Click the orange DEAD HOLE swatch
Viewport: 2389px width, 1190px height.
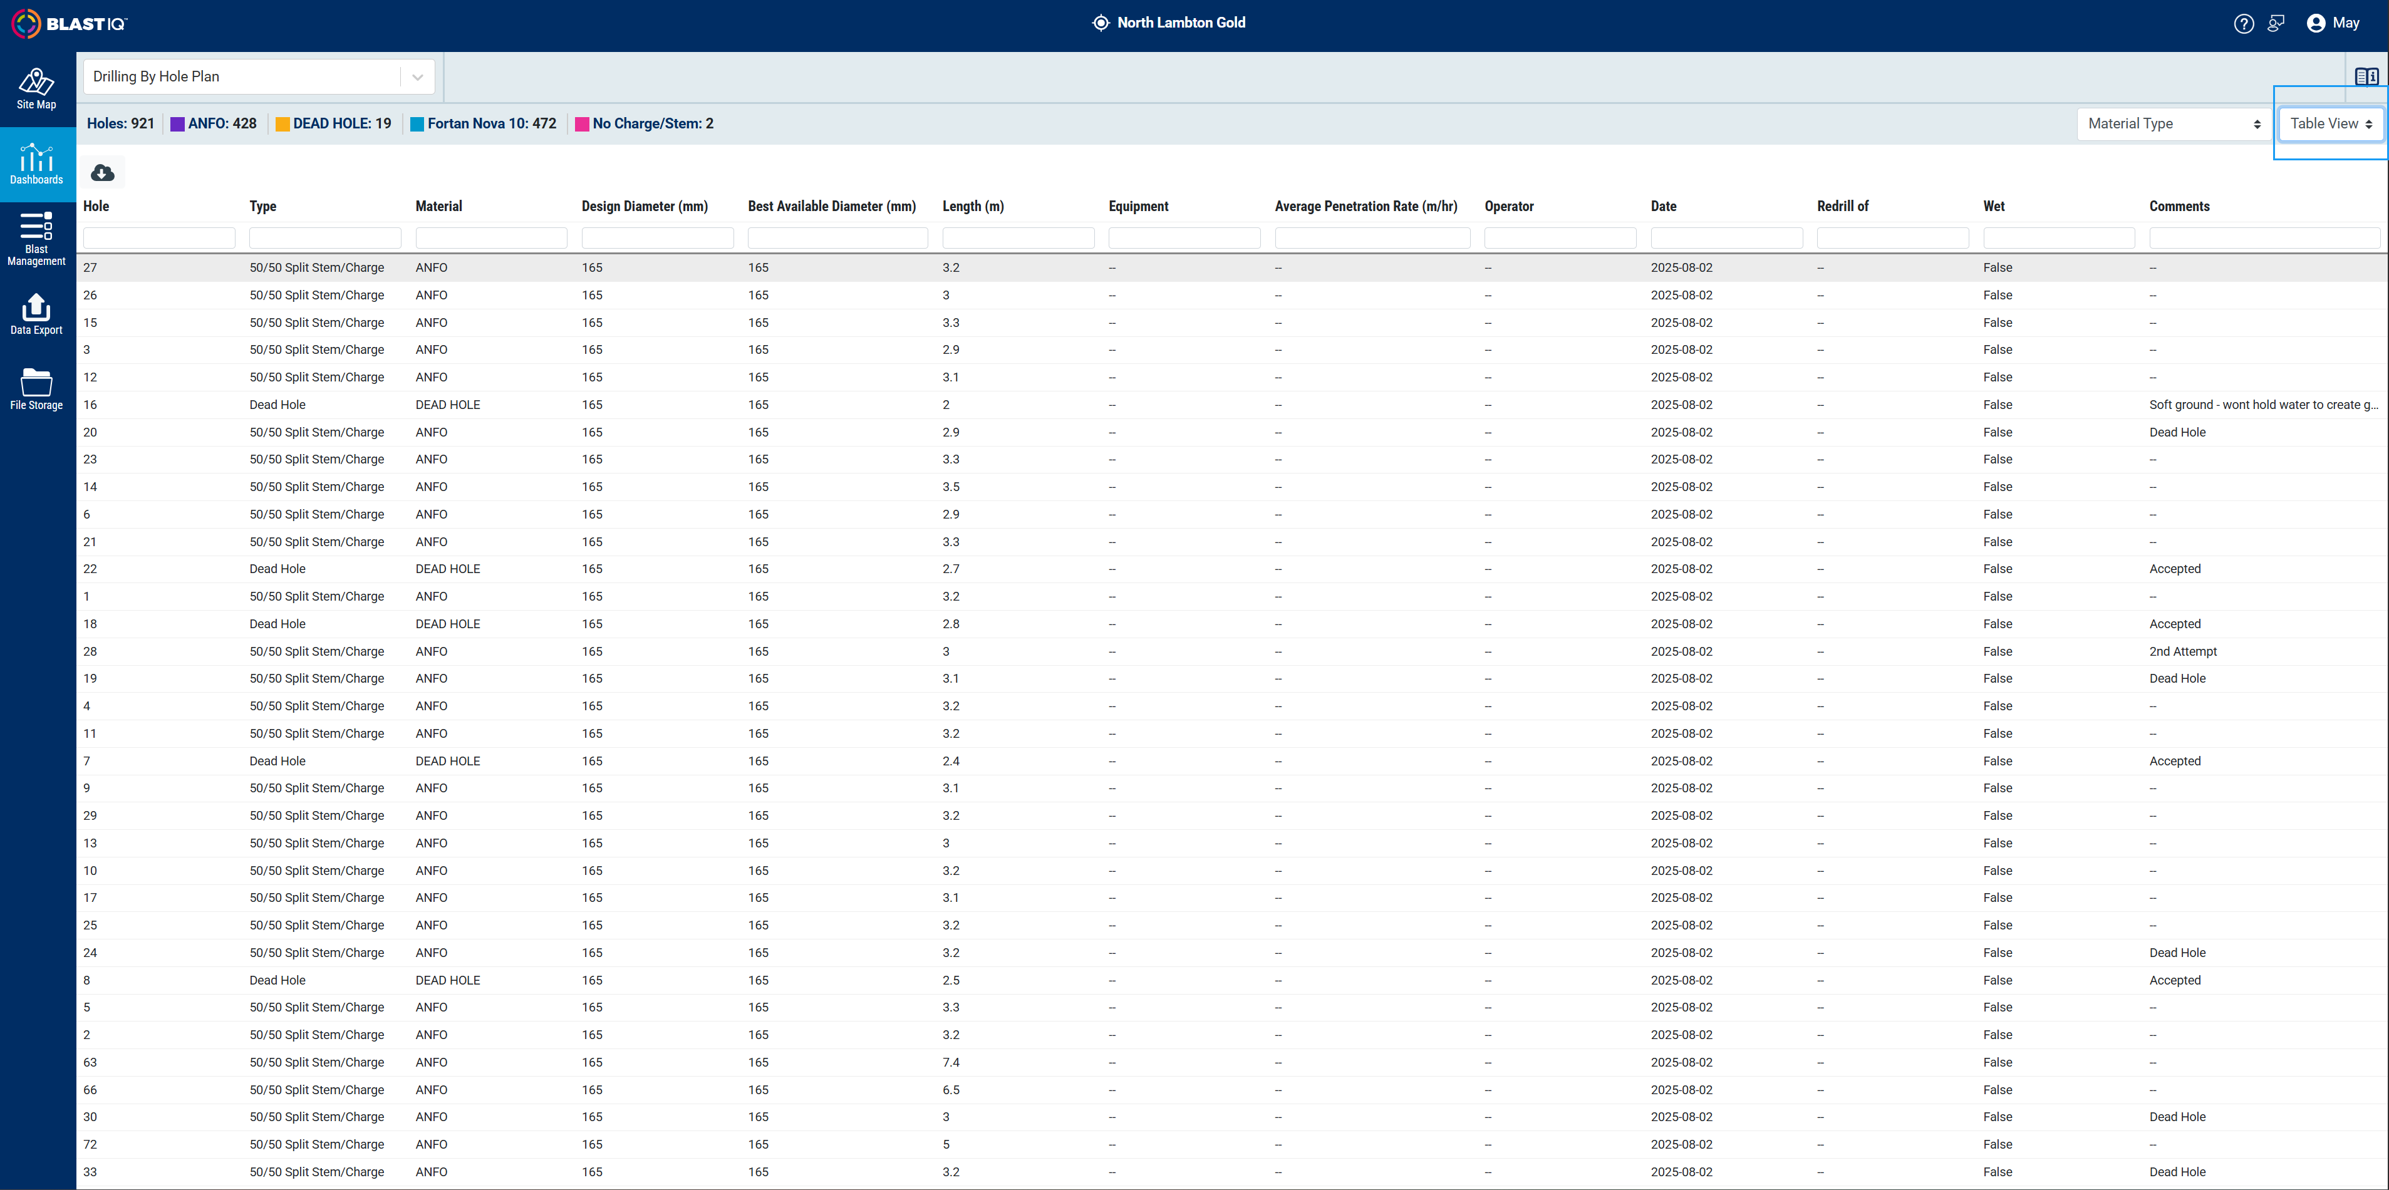(x=283, y=124)
